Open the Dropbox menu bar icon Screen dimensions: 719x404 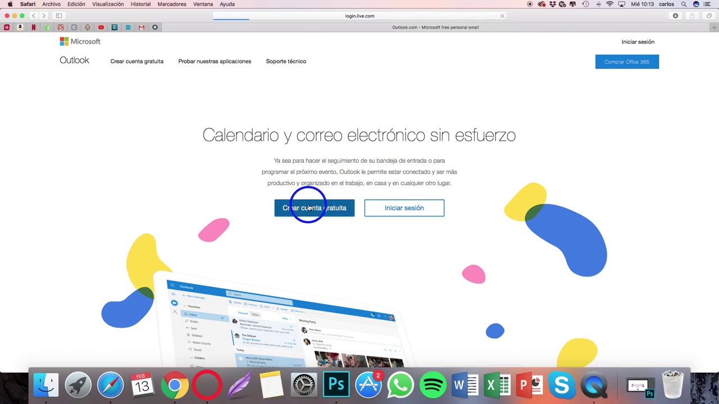tap(553, 4)
